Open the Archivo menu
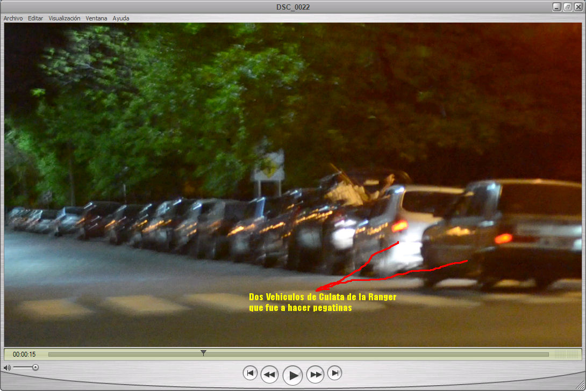Screen dimensions: 586x391 (x=13, y=18)
